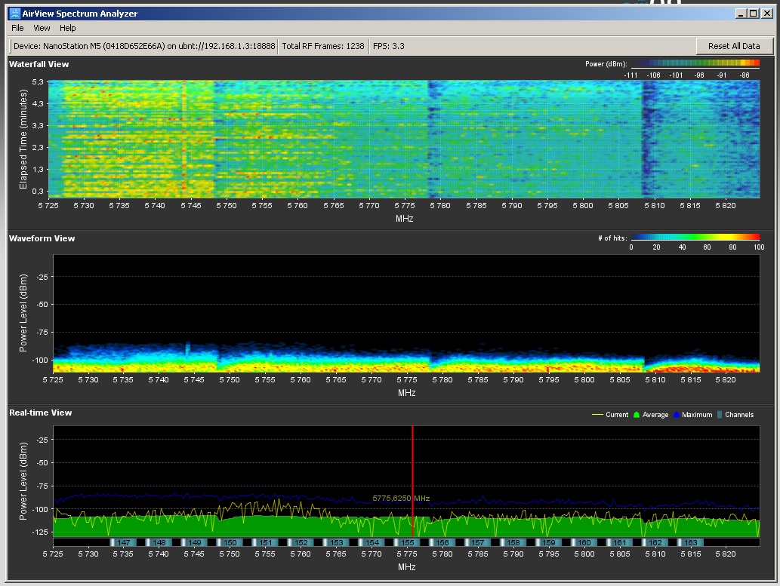This screenshot has height=586, width=780.
Task: Pick channel 160 in the channel strip
Action: click(x=584, y=543)
